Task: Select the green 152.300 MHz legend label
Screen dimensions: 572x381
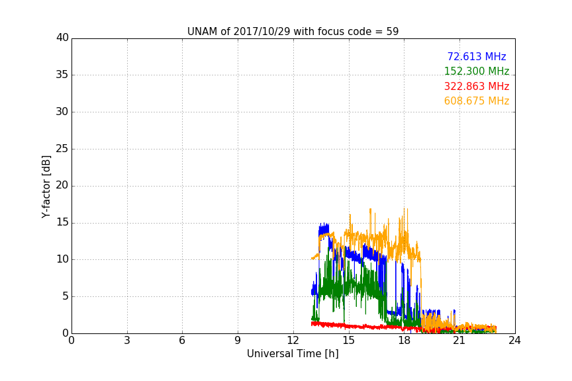Action: click(x=477, y=71)
